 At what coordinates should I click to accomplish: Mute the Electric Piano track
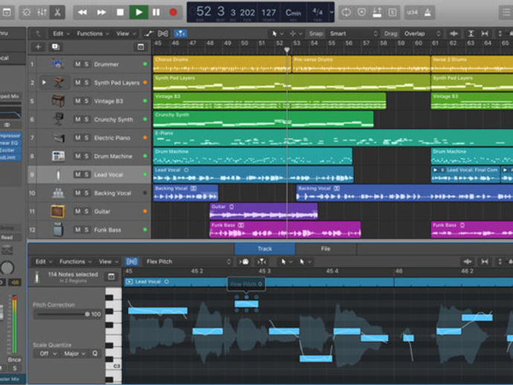point(77,138)
